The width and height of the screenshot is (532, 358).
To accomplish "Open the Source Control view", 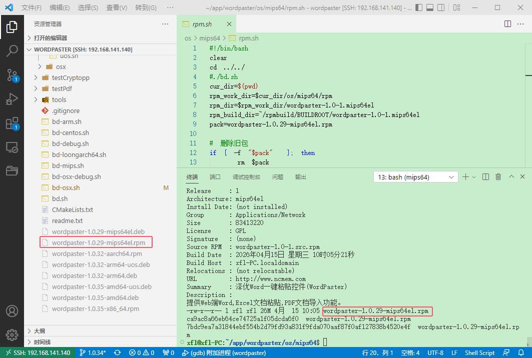I will (x=12, y=75).
